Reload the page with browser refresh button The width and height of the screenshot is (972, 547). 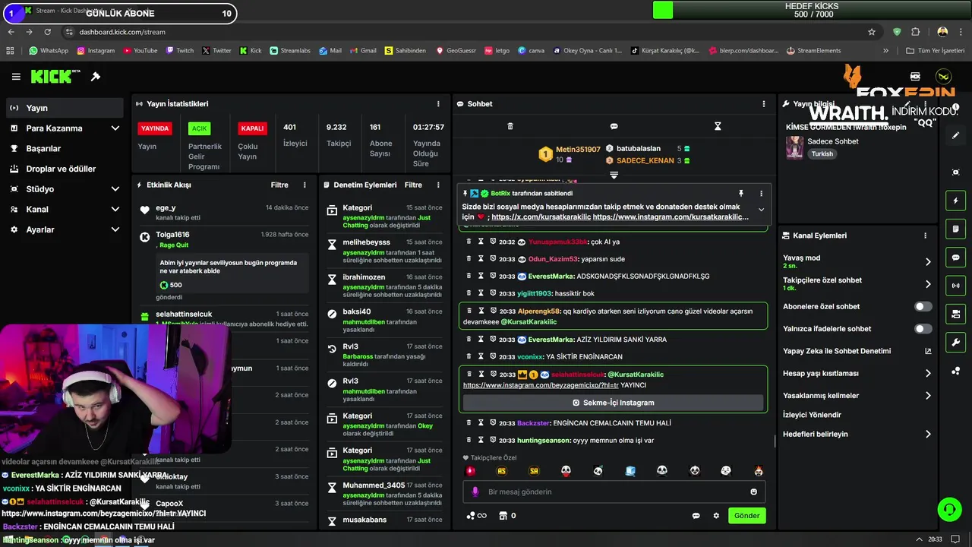click(x=47, y=32)
